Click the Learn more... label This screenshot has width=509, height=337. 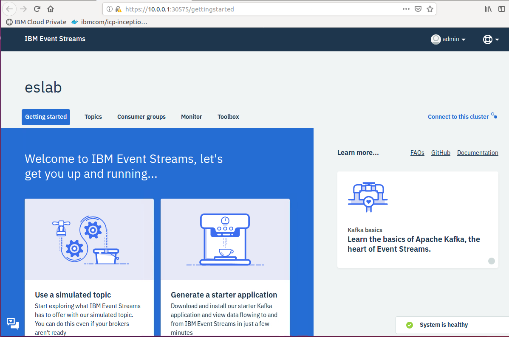click(358, 153)
